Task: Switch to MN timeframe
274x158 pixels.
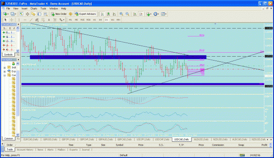Action: tap(118, 20)
